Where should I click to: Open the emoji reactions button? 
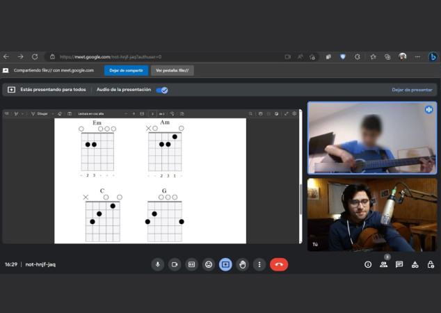point(209,264)
